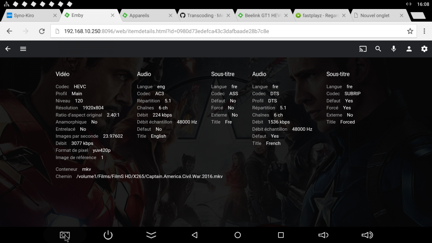Viewport: 432px width, 243px height.
Task: Close the Appareils tab
Action: point(171,15)
